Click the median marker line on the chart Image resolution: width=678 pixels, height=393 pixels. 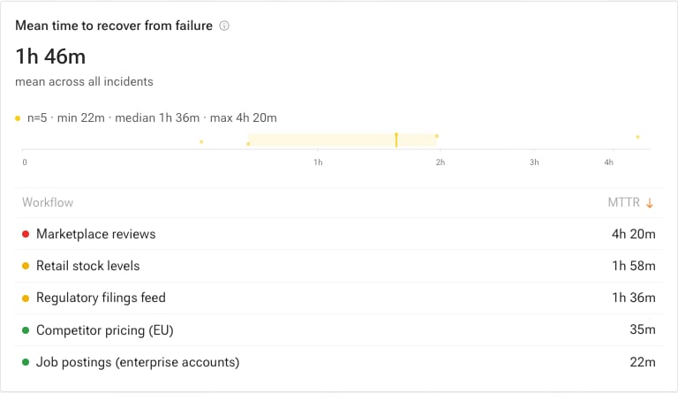(396, 140)
